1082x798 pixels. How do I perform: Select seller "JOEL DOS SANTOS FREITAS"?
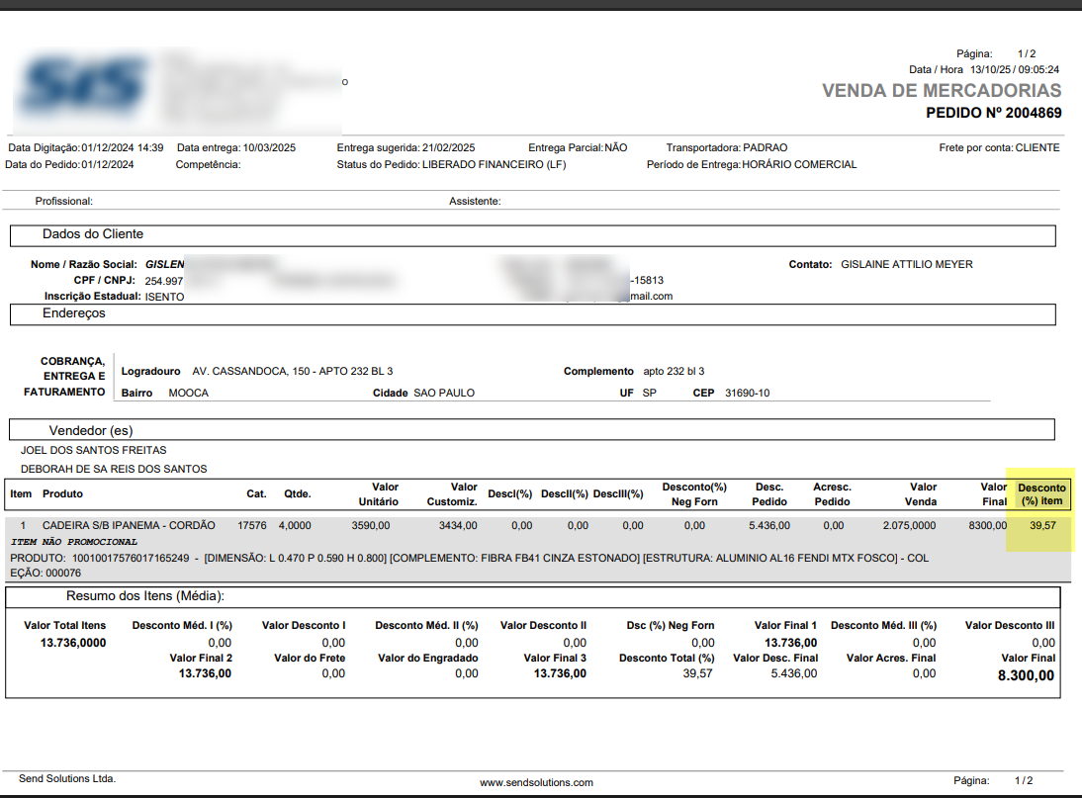tap(94, 450)
